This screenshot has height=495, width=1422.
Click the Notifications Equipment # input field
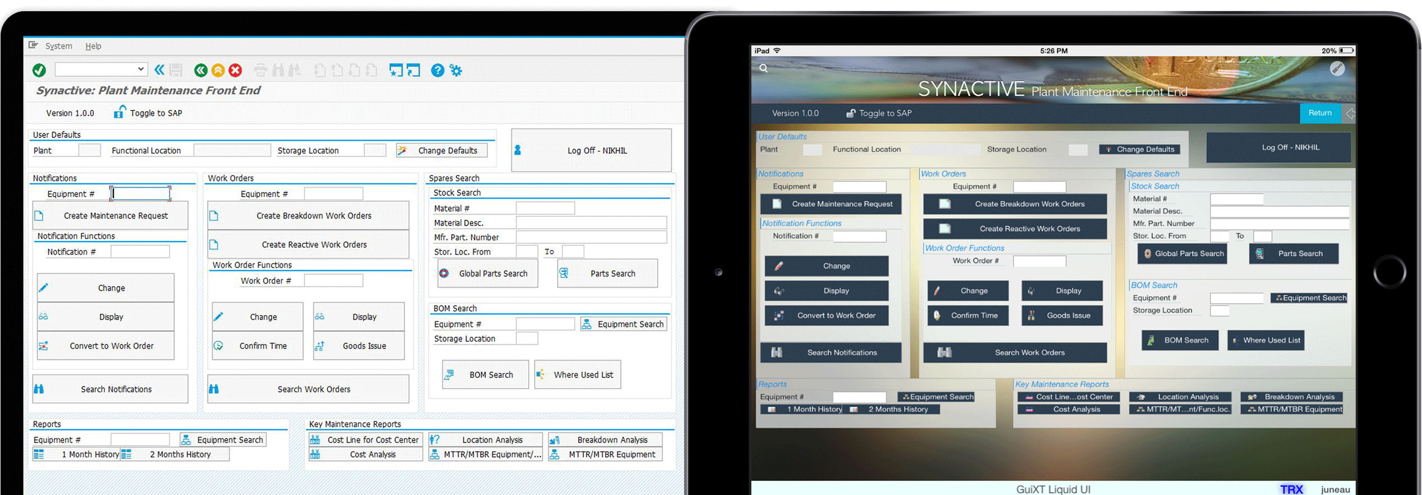[141, 193]
